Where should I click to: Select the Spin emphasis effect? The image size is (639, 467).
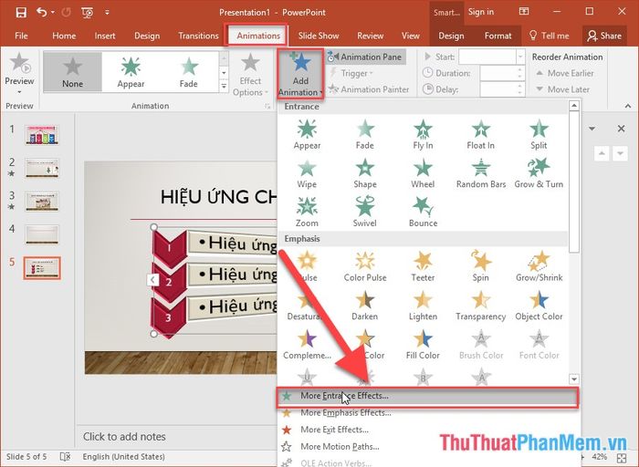coord(480,266)
